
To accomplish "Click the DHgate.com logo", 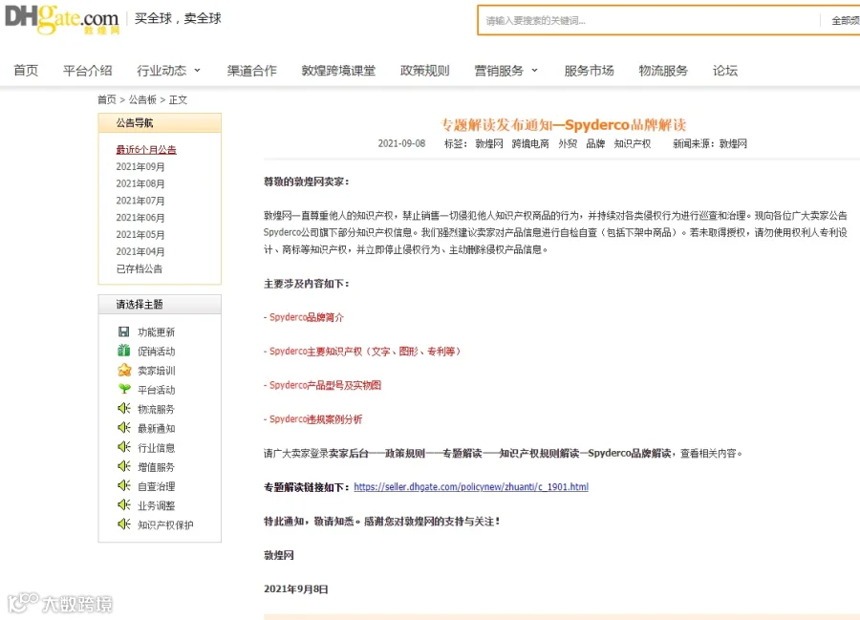I will coord(62,19).
